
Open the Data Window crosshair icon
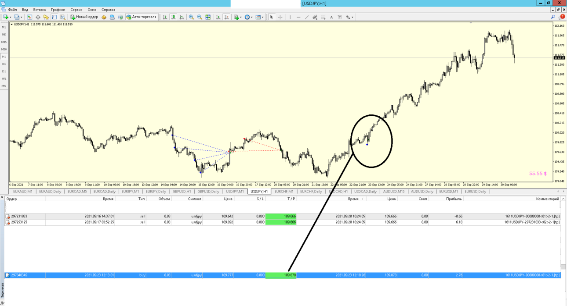38,17
